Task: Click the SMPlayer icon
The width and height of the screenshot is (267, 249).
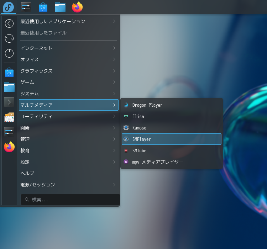Action: tap(126, 139)
